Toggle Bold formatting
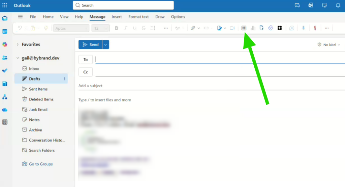 pyautogui.click(x=116, y=28)
